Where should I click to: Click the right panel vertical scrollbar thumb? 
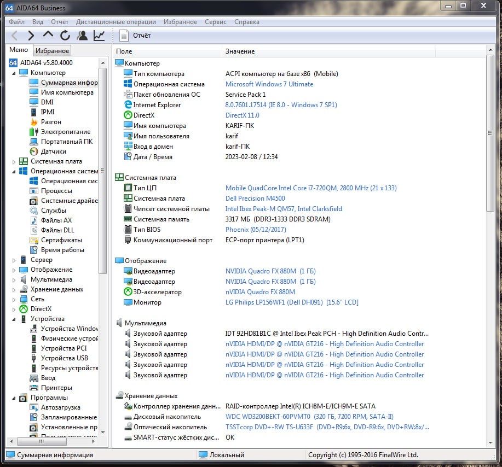(x=490, y=133)
